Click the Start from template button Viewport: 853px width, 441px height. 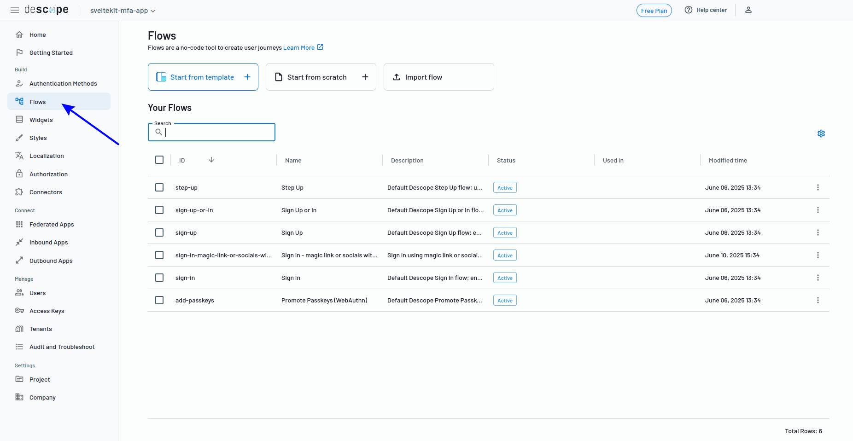click(203, 77)
